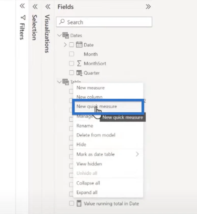Screen dimensions: 197x214
Task: Expand the Visualizations pane chevron
Action: 48,6
